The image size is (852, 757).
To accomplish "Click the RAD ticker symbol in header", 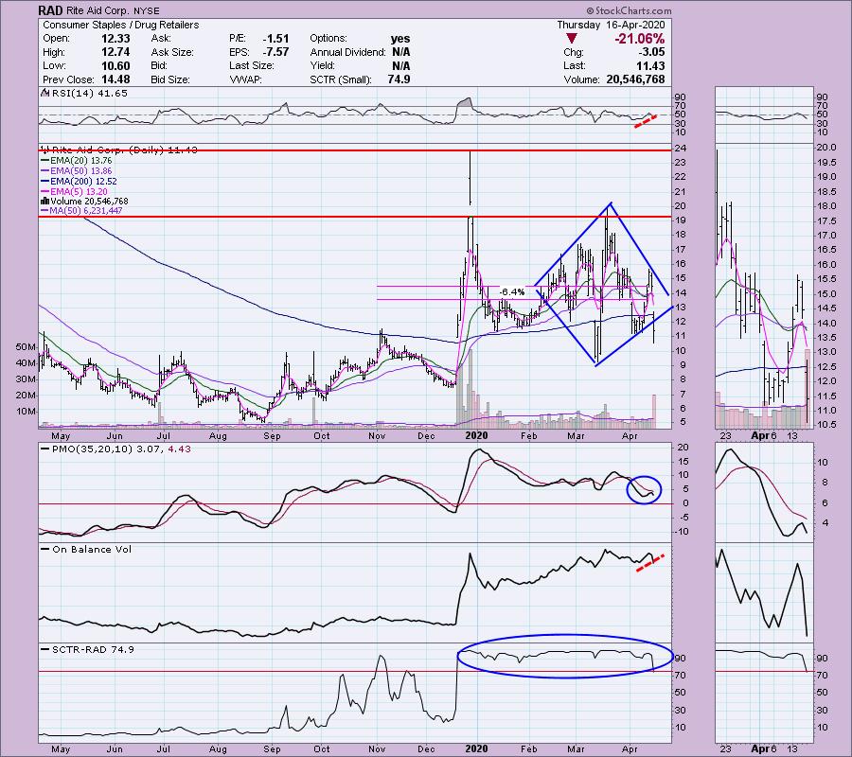I will (x=50, y=10).
